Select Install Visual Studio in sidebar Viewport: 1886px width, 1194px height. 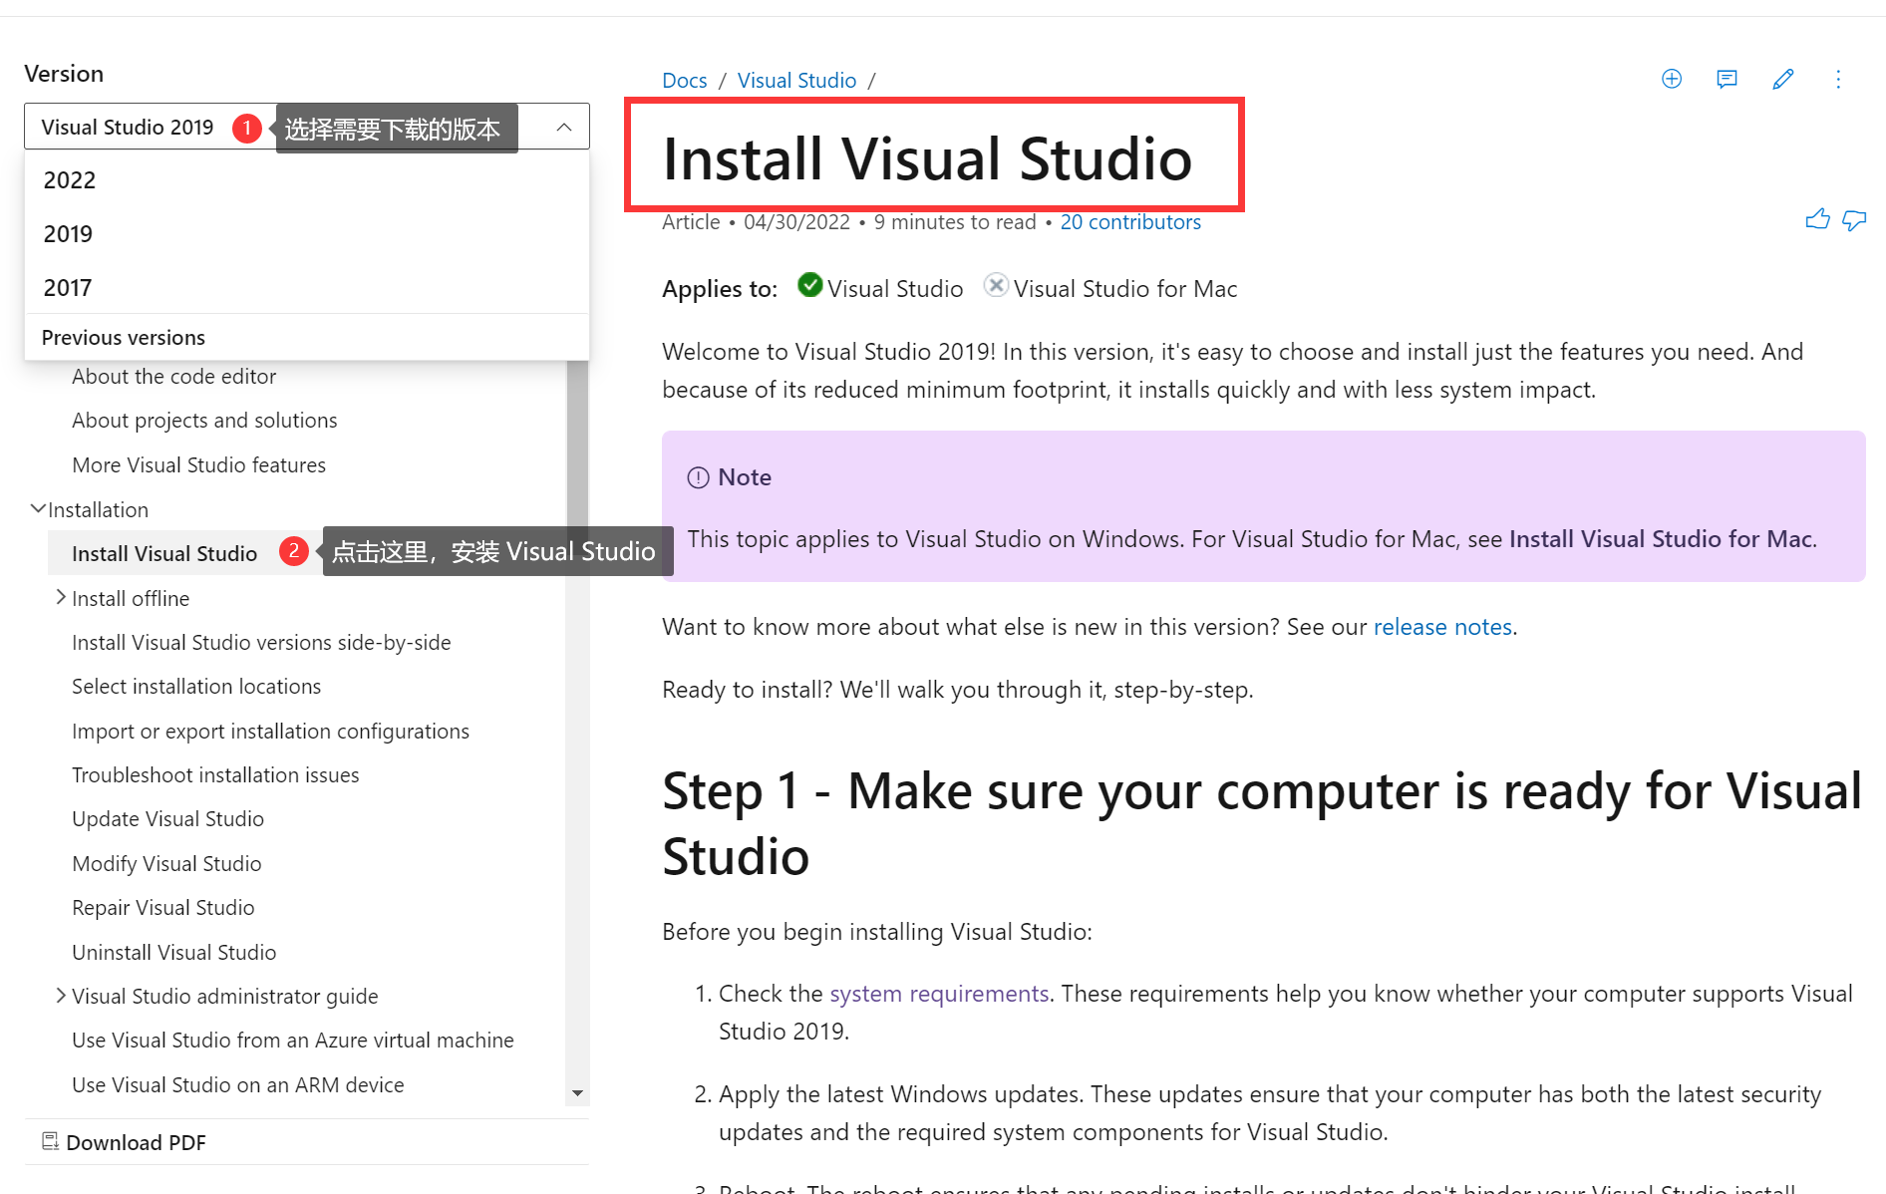pyautogui.click(x=164, y=554)
